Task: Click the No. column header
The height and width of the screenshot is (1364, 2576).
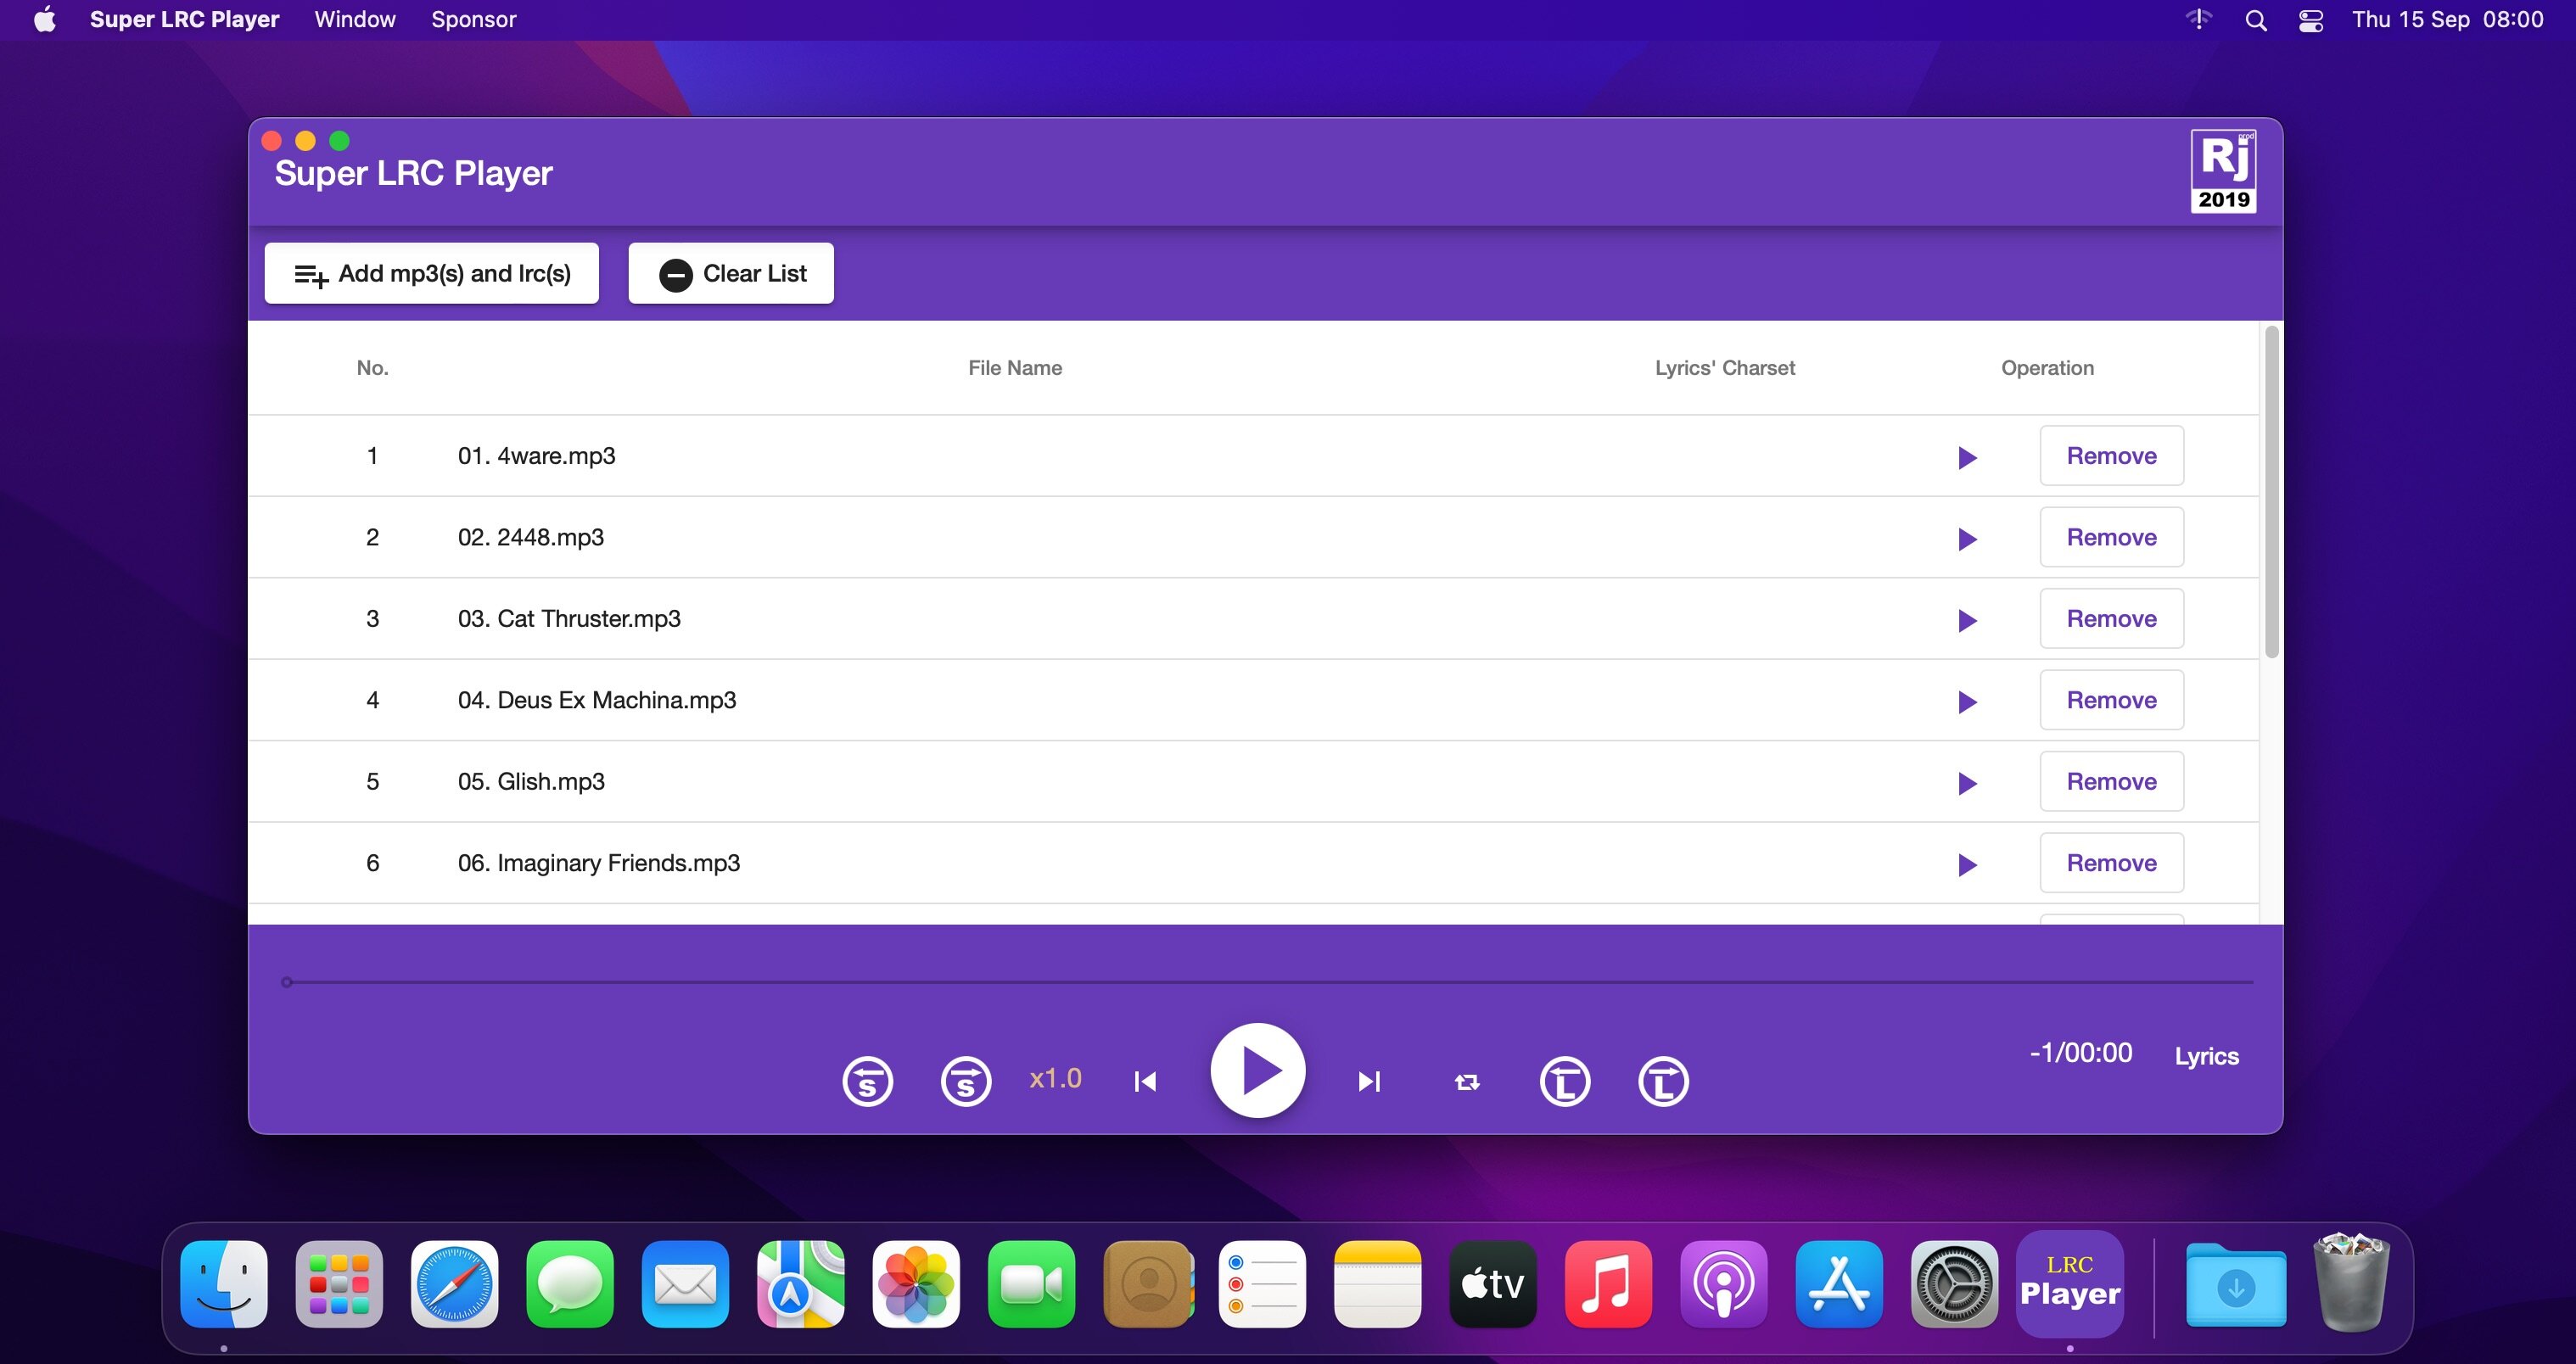Action: (372, 368)
